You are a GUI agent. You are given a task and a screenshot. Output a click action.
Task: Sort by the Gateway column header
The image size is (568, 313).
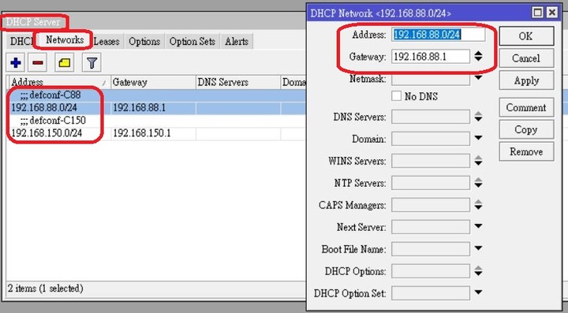[x=153, y=82]
